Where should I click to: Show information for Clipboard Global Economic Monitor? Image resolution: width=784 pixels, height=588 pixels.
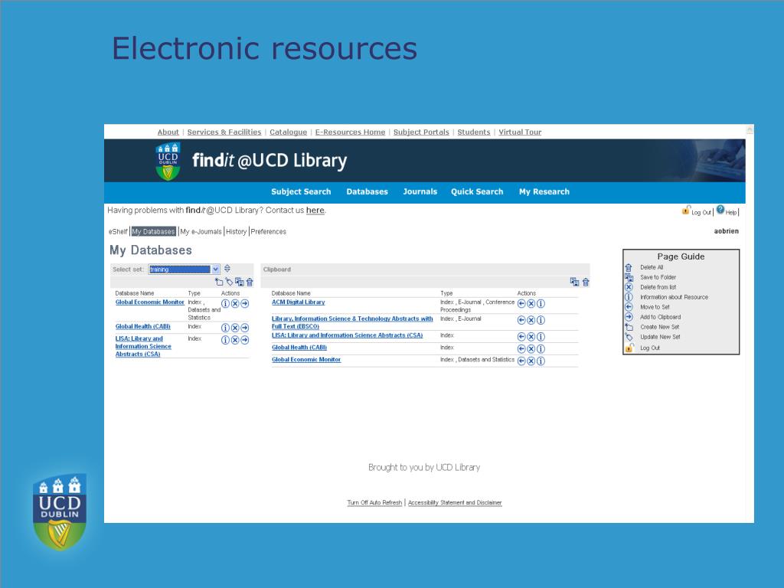pos(541,361)
